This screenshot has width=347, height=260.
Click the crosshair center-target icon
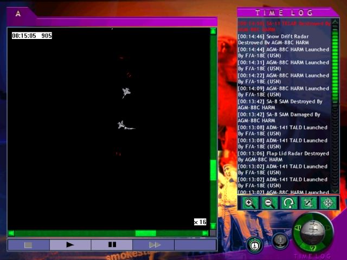click(327, 203)
